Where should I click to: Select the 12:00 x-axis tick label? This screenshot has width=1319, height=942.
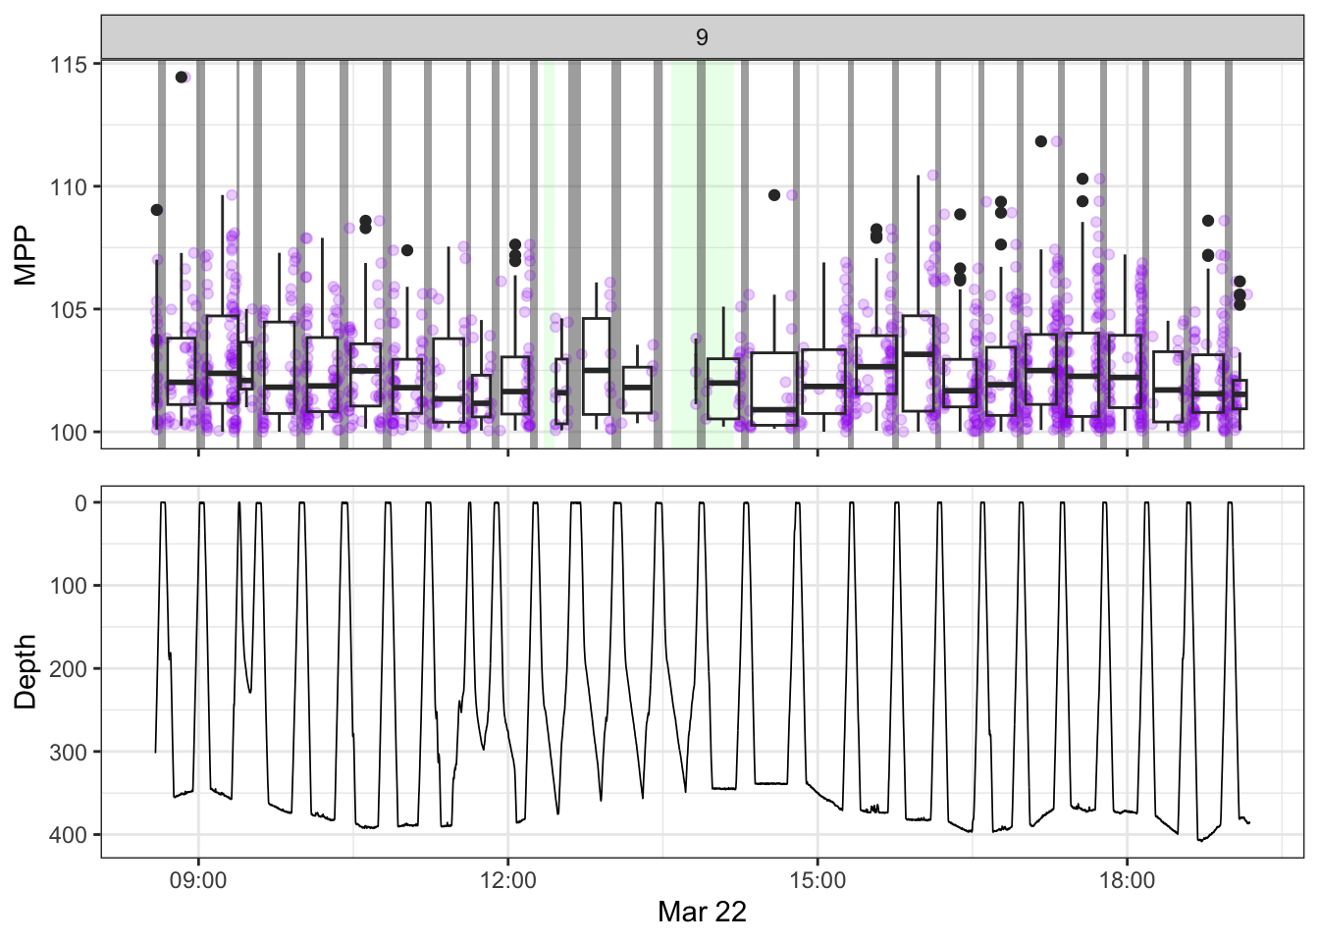click(x=507, y=880)
